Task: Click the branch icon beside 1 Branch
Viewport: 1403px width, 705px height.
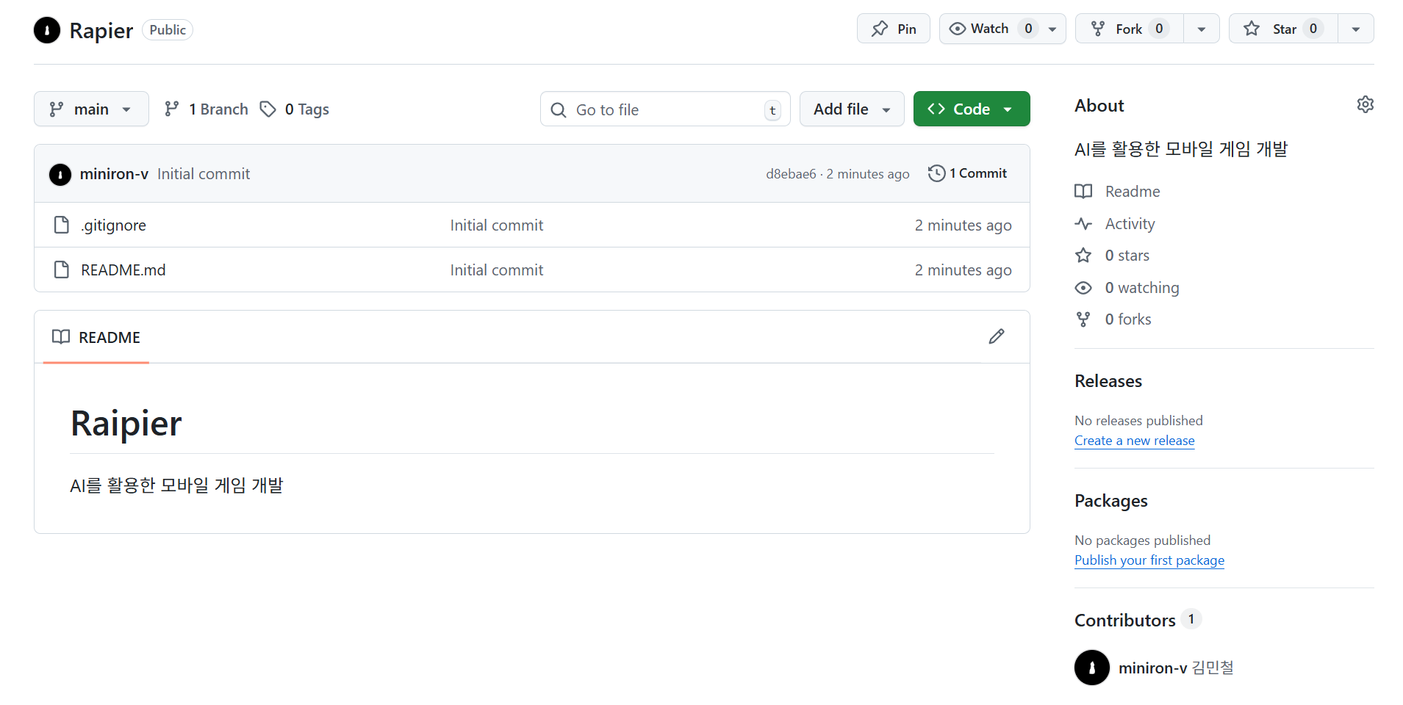Action: 172,109
